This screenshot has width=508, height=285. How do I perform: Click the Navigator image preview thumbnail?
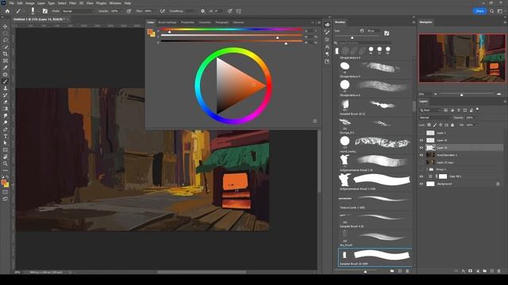click(462, 58)
